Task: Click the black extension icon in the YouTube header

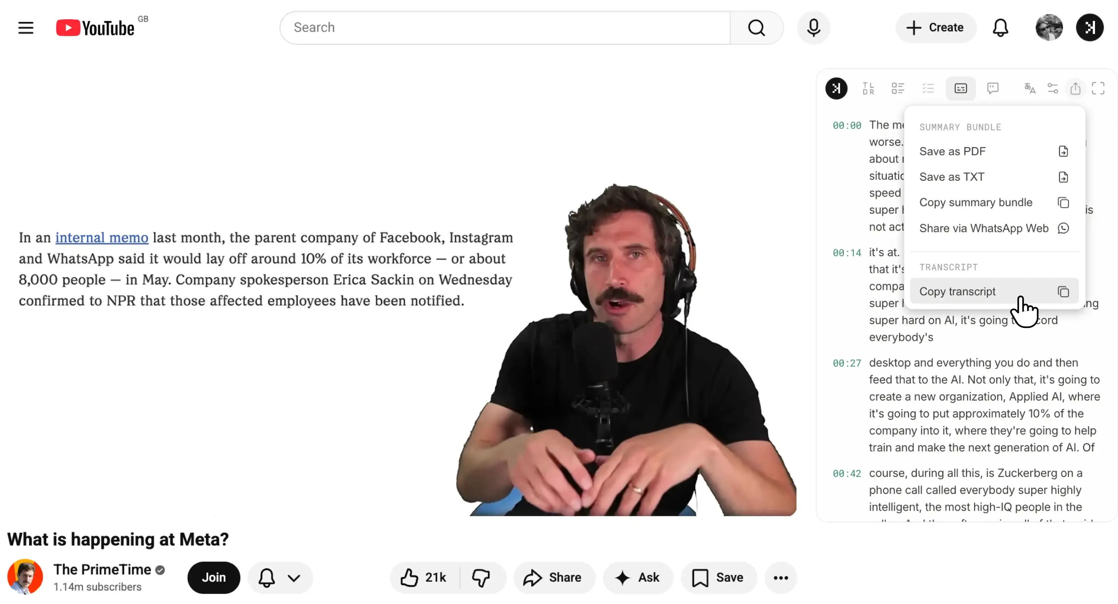Action: point(1090,28)
